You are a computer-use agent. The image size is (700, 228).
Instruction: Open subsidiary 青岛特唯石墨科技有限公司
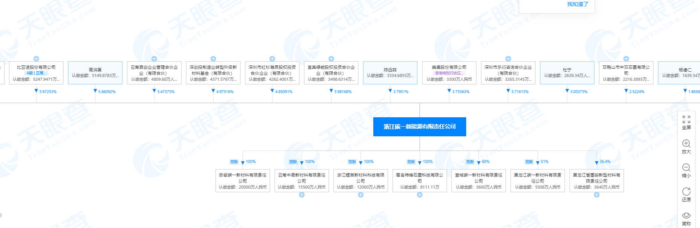[x=420, y=181]
